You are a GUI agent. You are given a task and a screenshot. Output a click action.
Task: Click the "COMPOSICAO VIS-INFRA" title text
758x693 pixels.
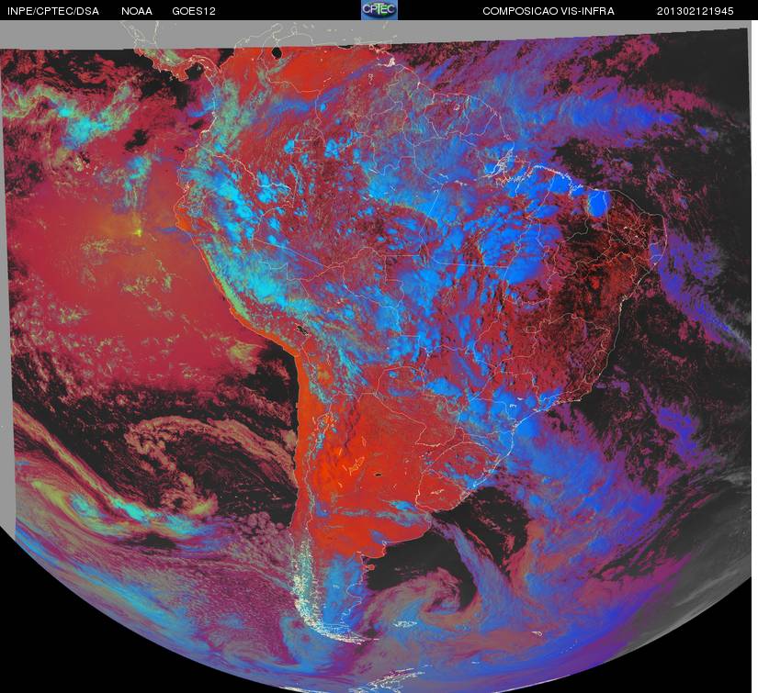549,11
